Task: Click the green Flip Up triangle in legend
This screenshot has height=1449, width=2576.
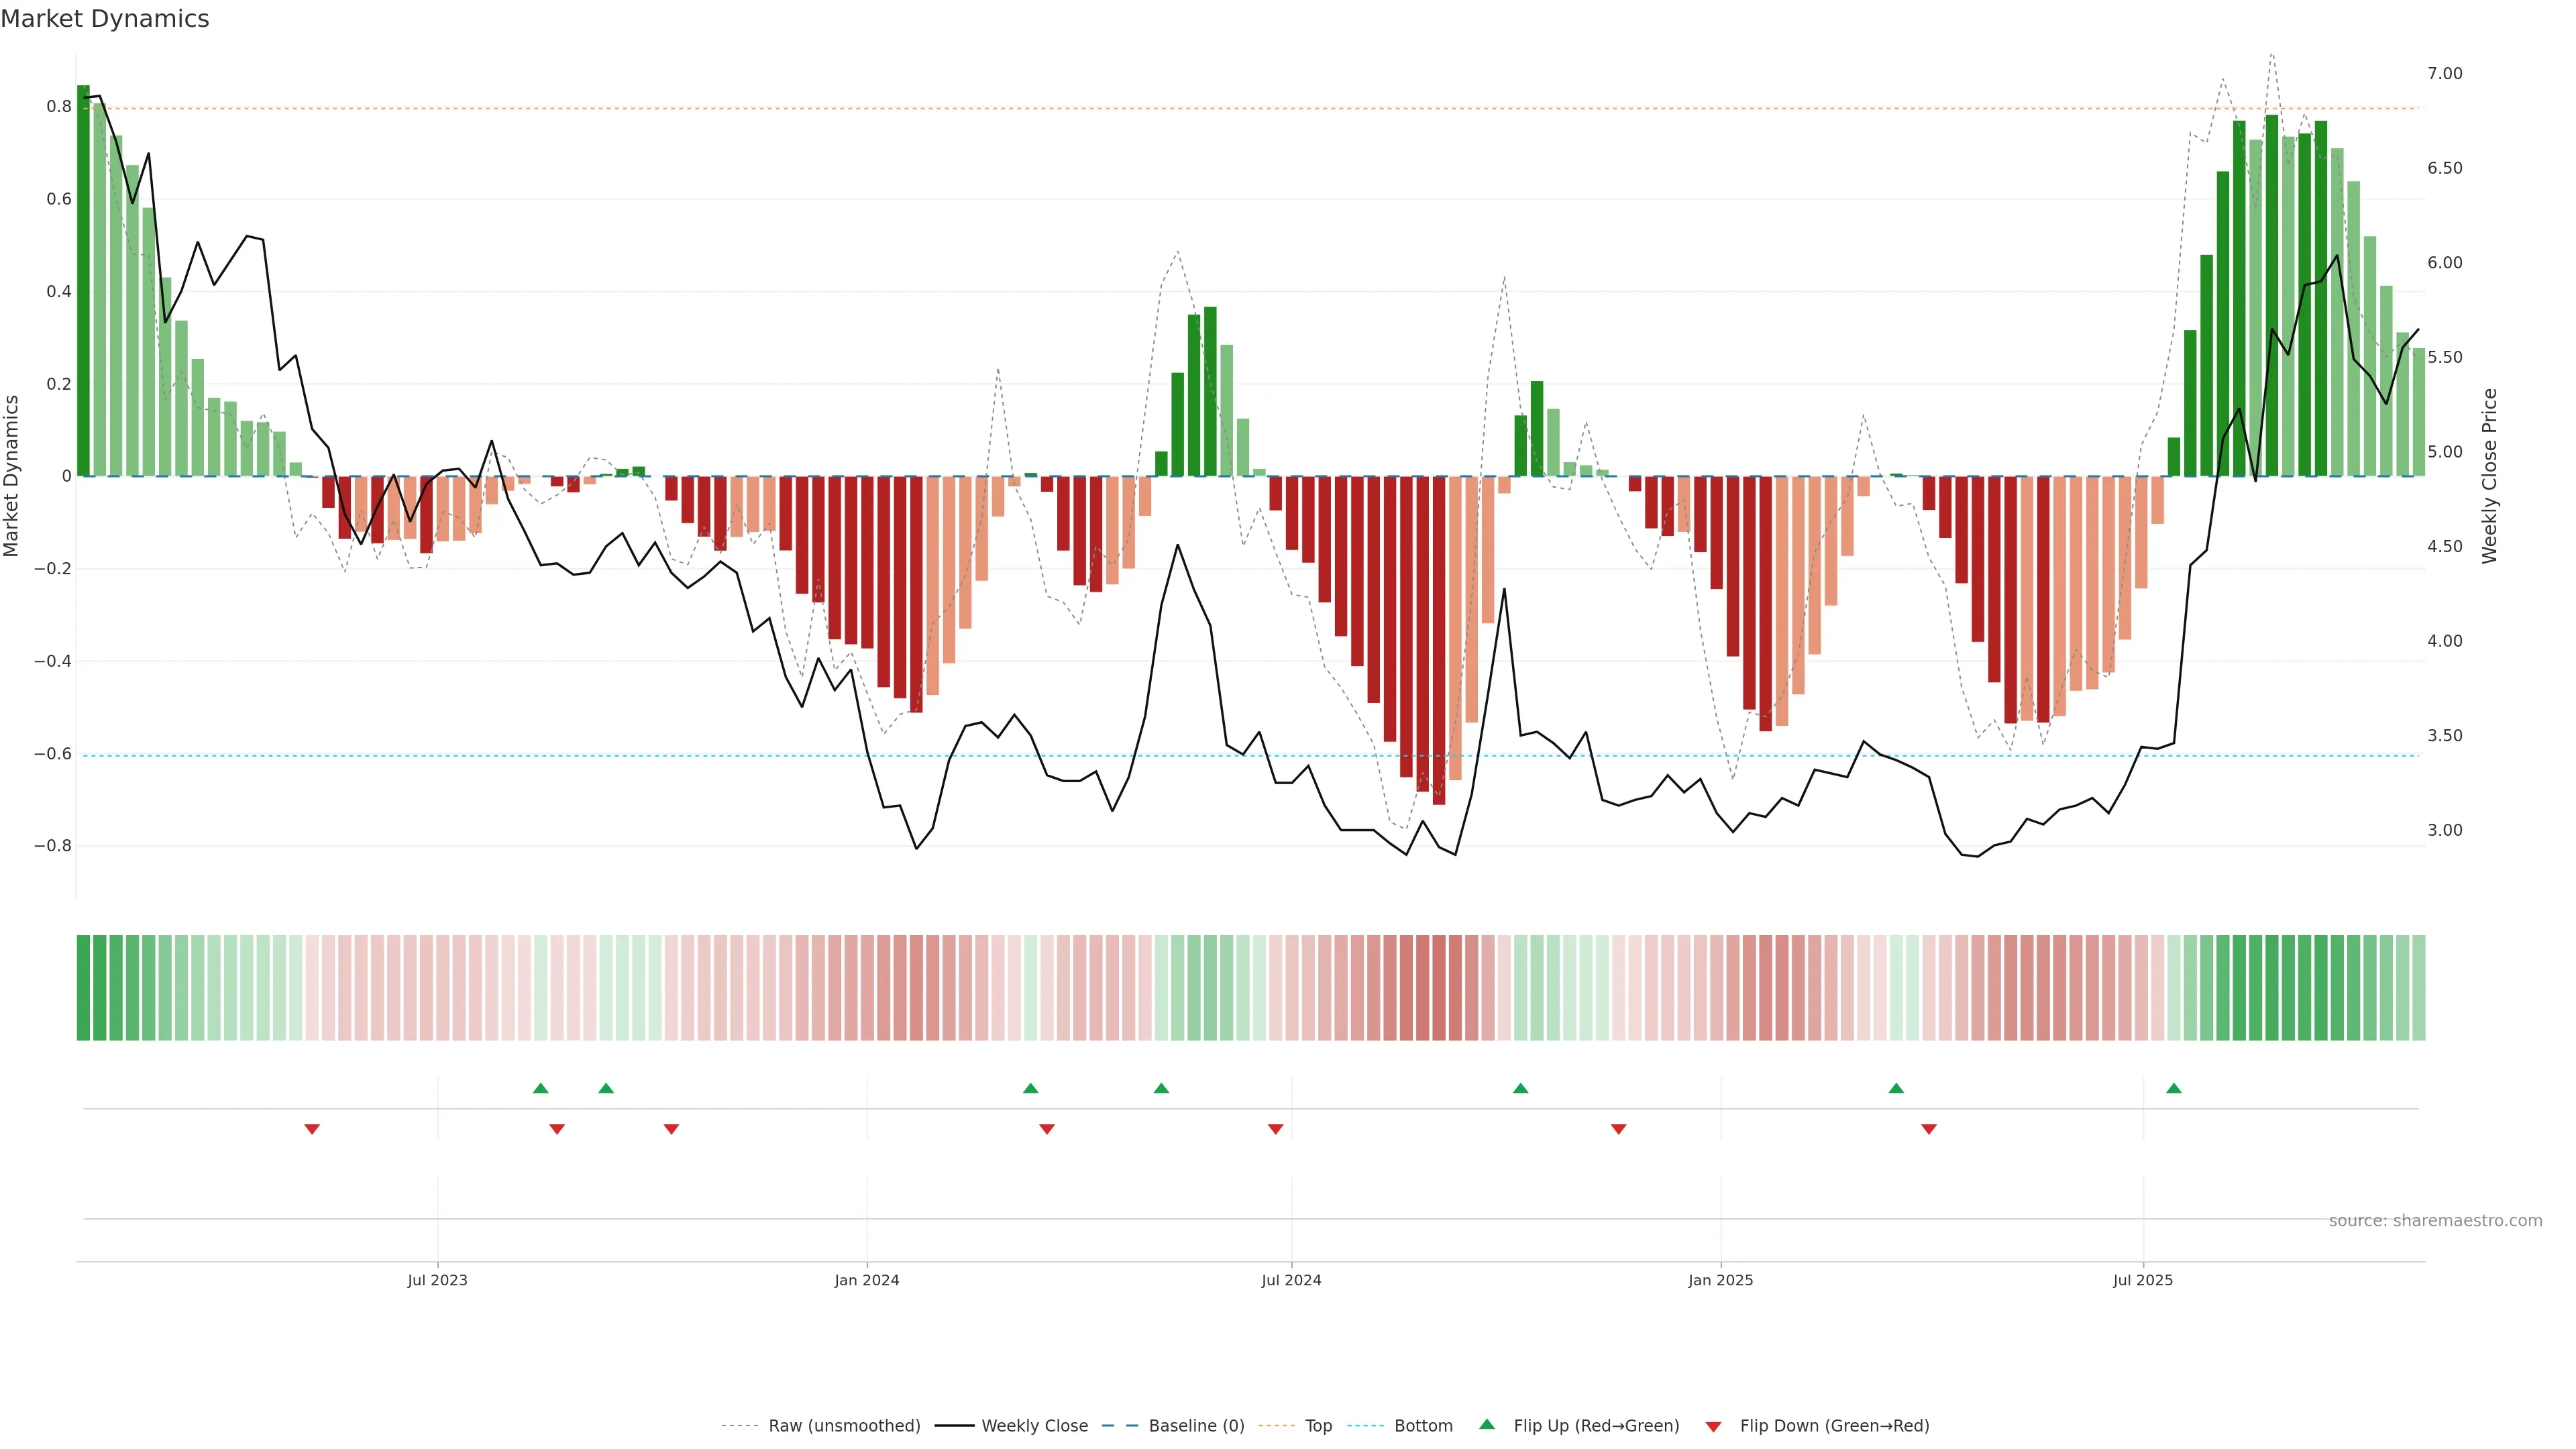Action: pyautogui.click(x=1487, y=1424)
